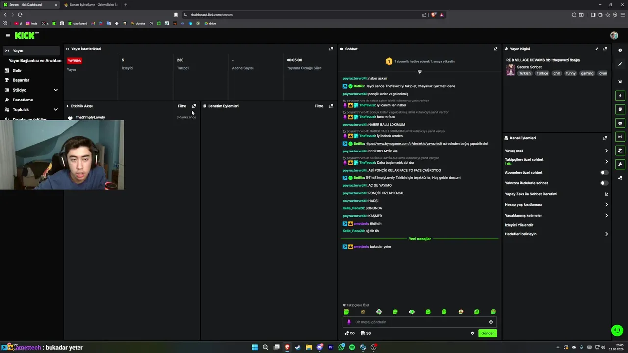Click the points infinity icon under chat
The width and height of the screenshot is (628, 353).
click(350, 333)
